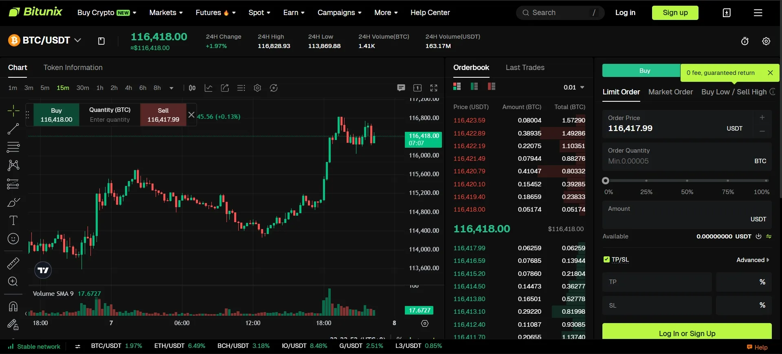Screen dimensions: 782x354
Task: Choose the 1m timeframe
Action: point(13,88)
